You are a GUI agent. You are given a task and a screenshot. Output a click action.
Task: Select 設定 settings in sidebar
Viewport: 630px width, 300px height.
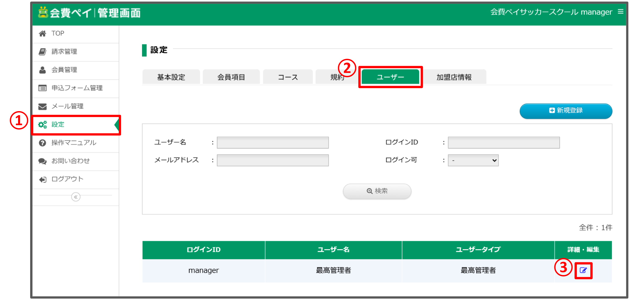coord(58,124)
